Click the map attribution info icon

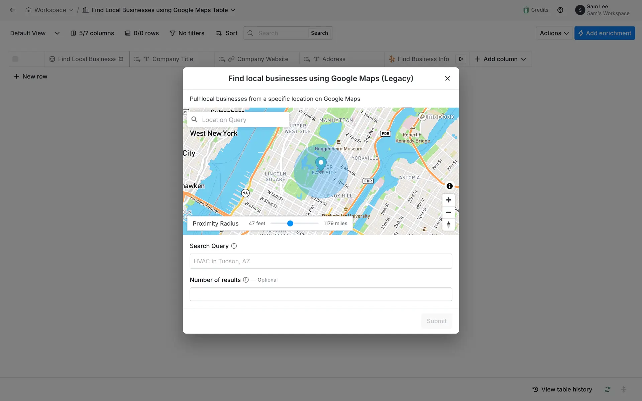[449, 186]
